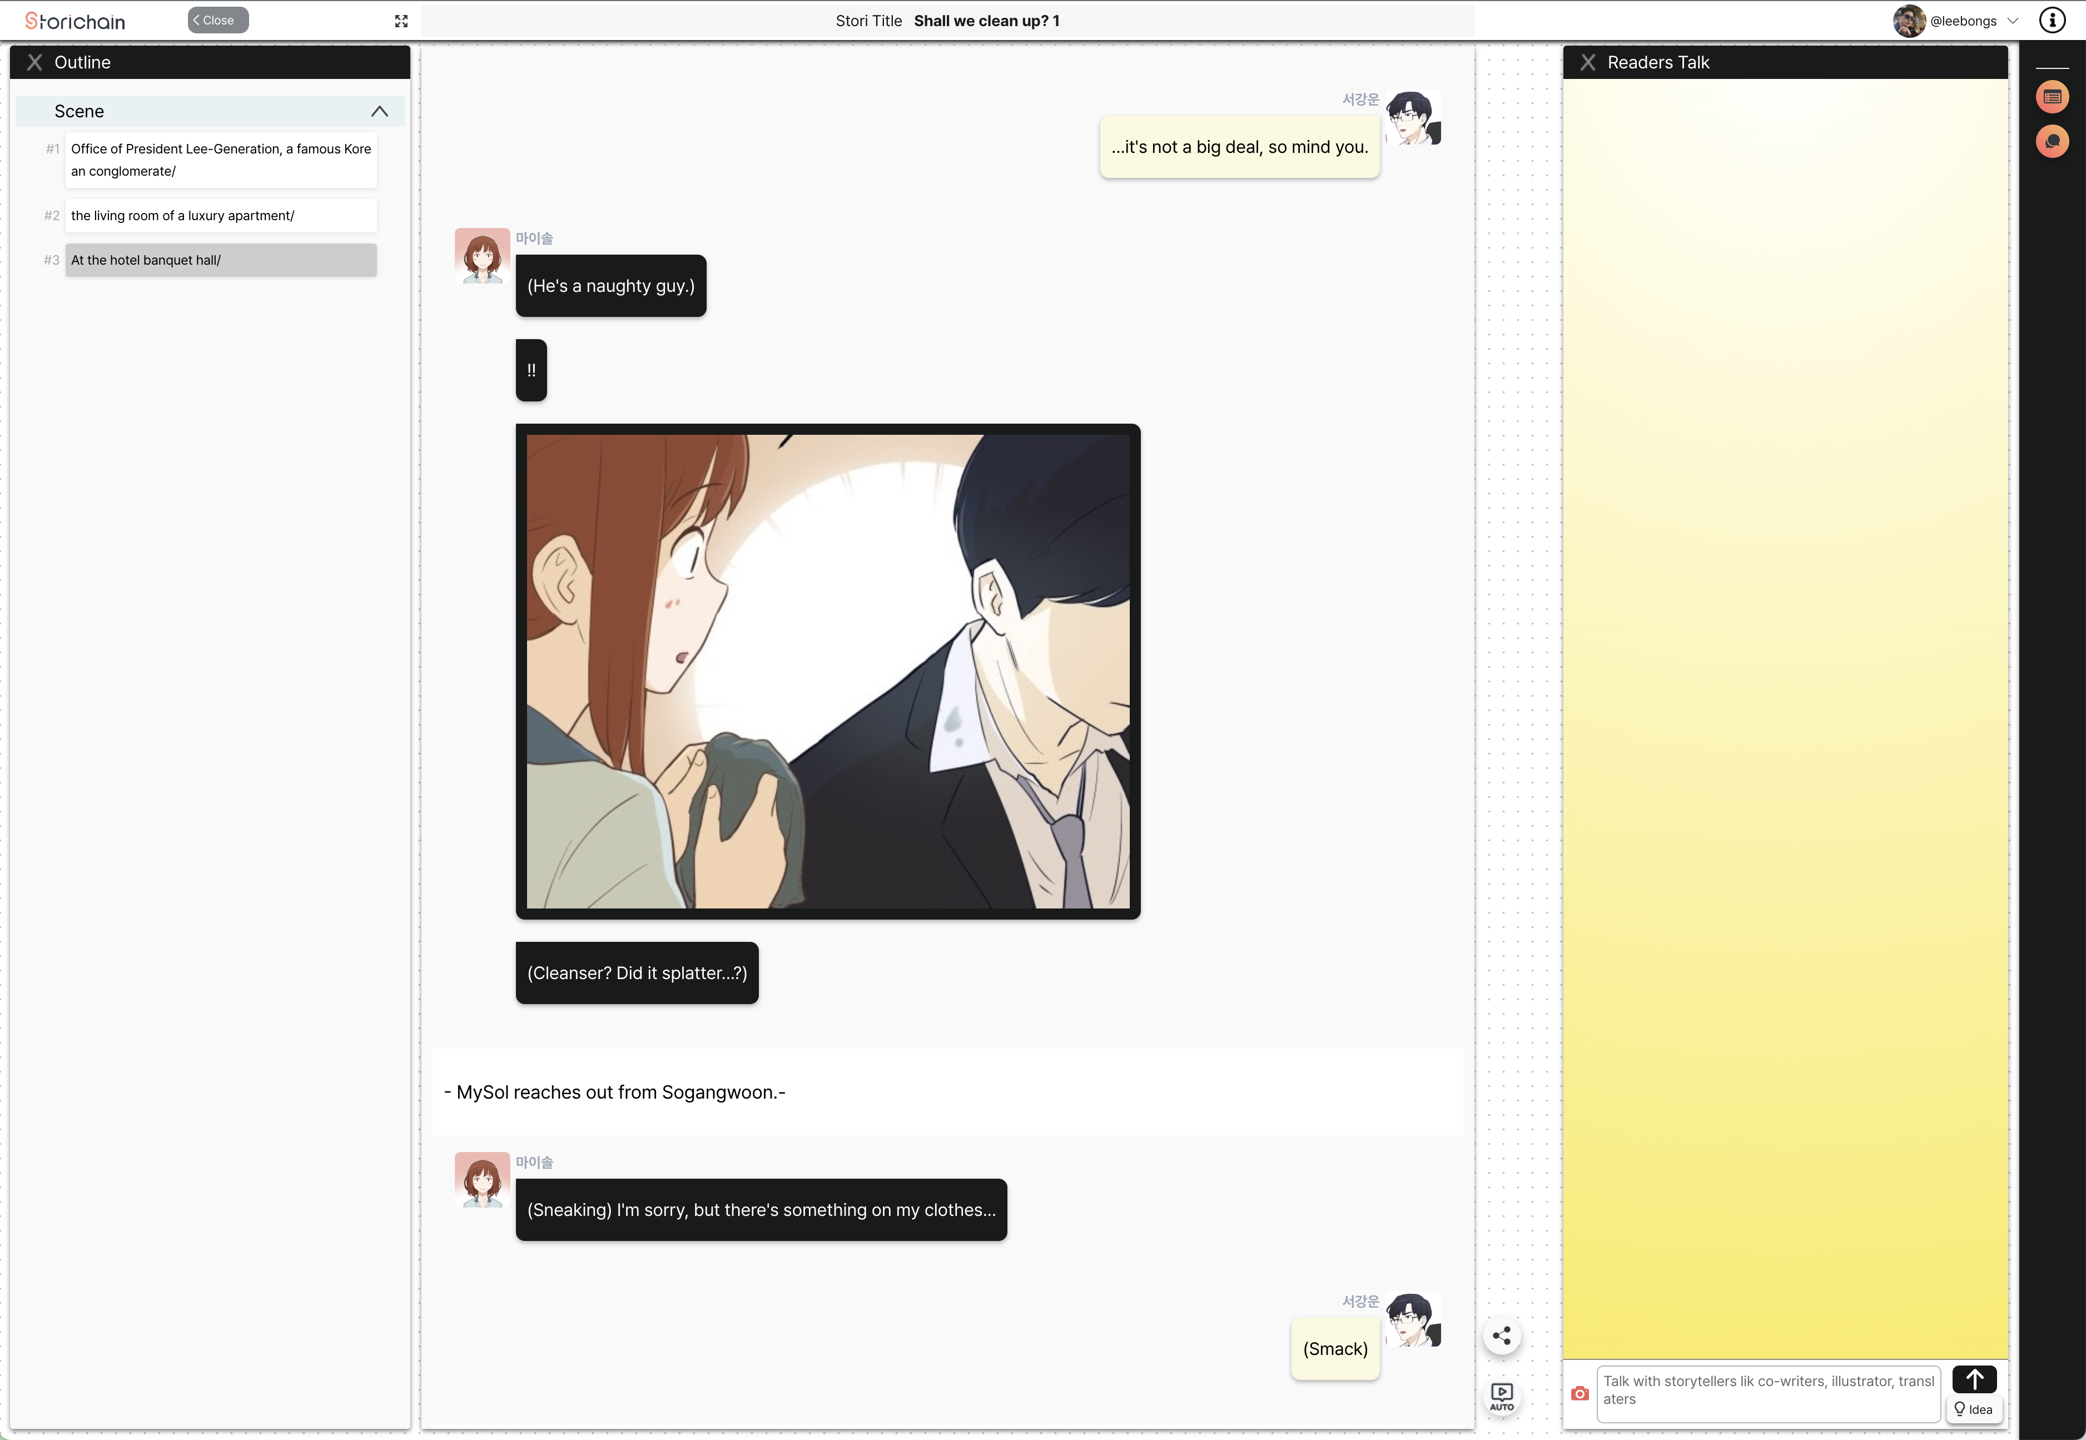Click the Idea button

pyautogui.click(x=1974, y=1409)
